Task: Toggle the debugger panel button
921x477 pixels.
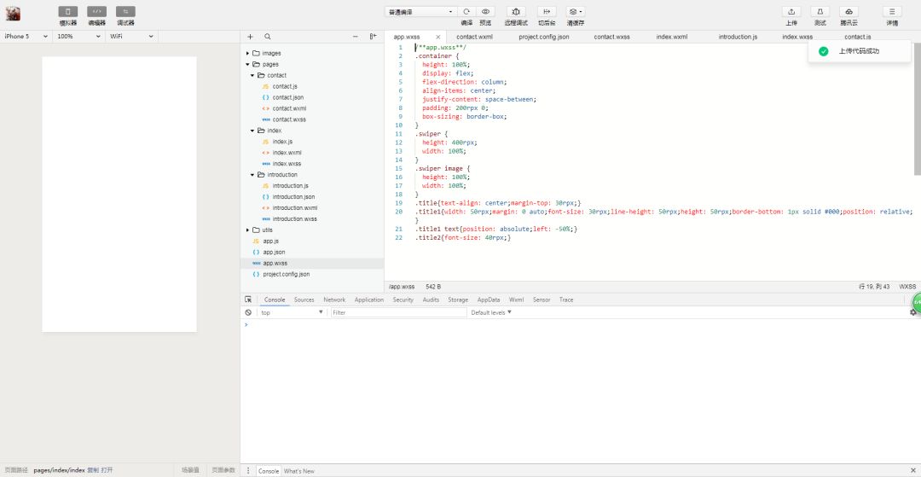Action: tap(125, 12)
